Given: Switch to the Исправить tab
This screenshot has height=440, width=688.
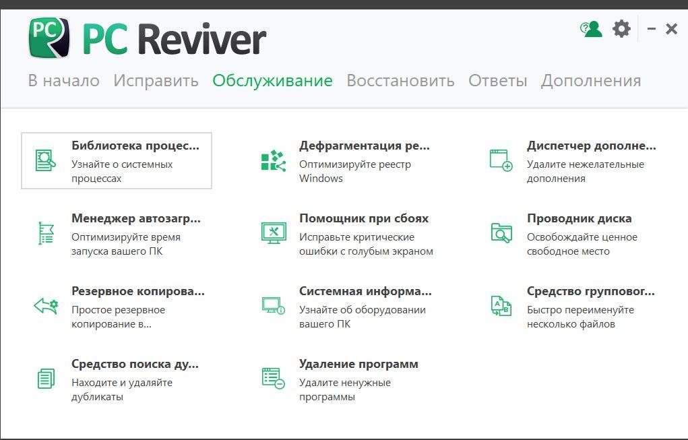Looking at the screenshot, I should point(156,81).
